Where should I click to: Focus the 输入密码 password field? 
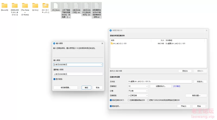coord(78,64)
